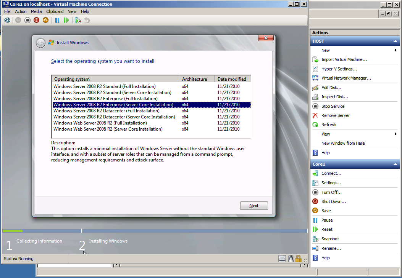Click the Inspect Disk icon

click(x=315, y=97)
